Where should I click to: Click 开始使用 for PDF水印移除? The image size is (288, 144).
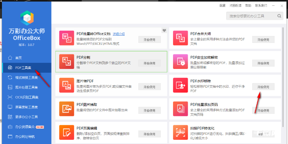(263, 87)
